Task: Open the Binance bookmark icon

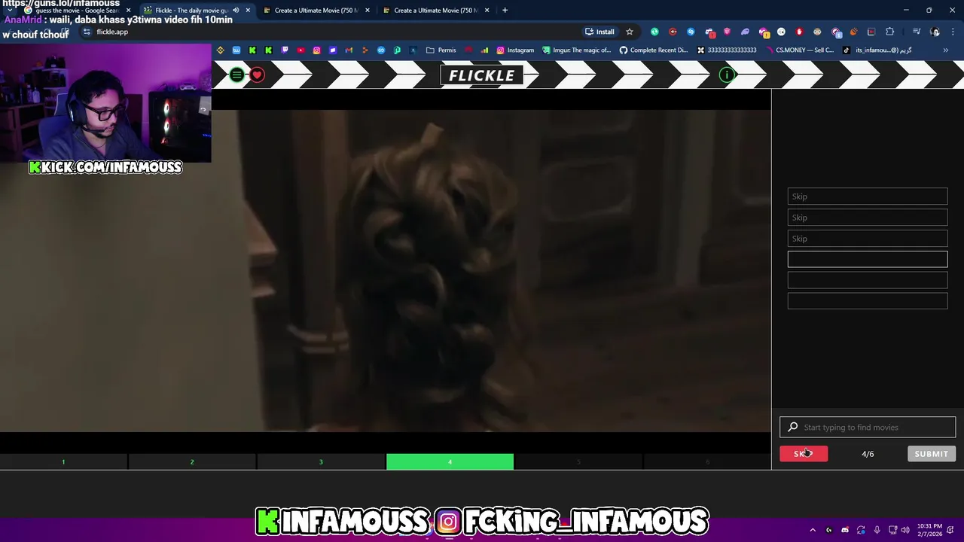Action: [220, 50]
